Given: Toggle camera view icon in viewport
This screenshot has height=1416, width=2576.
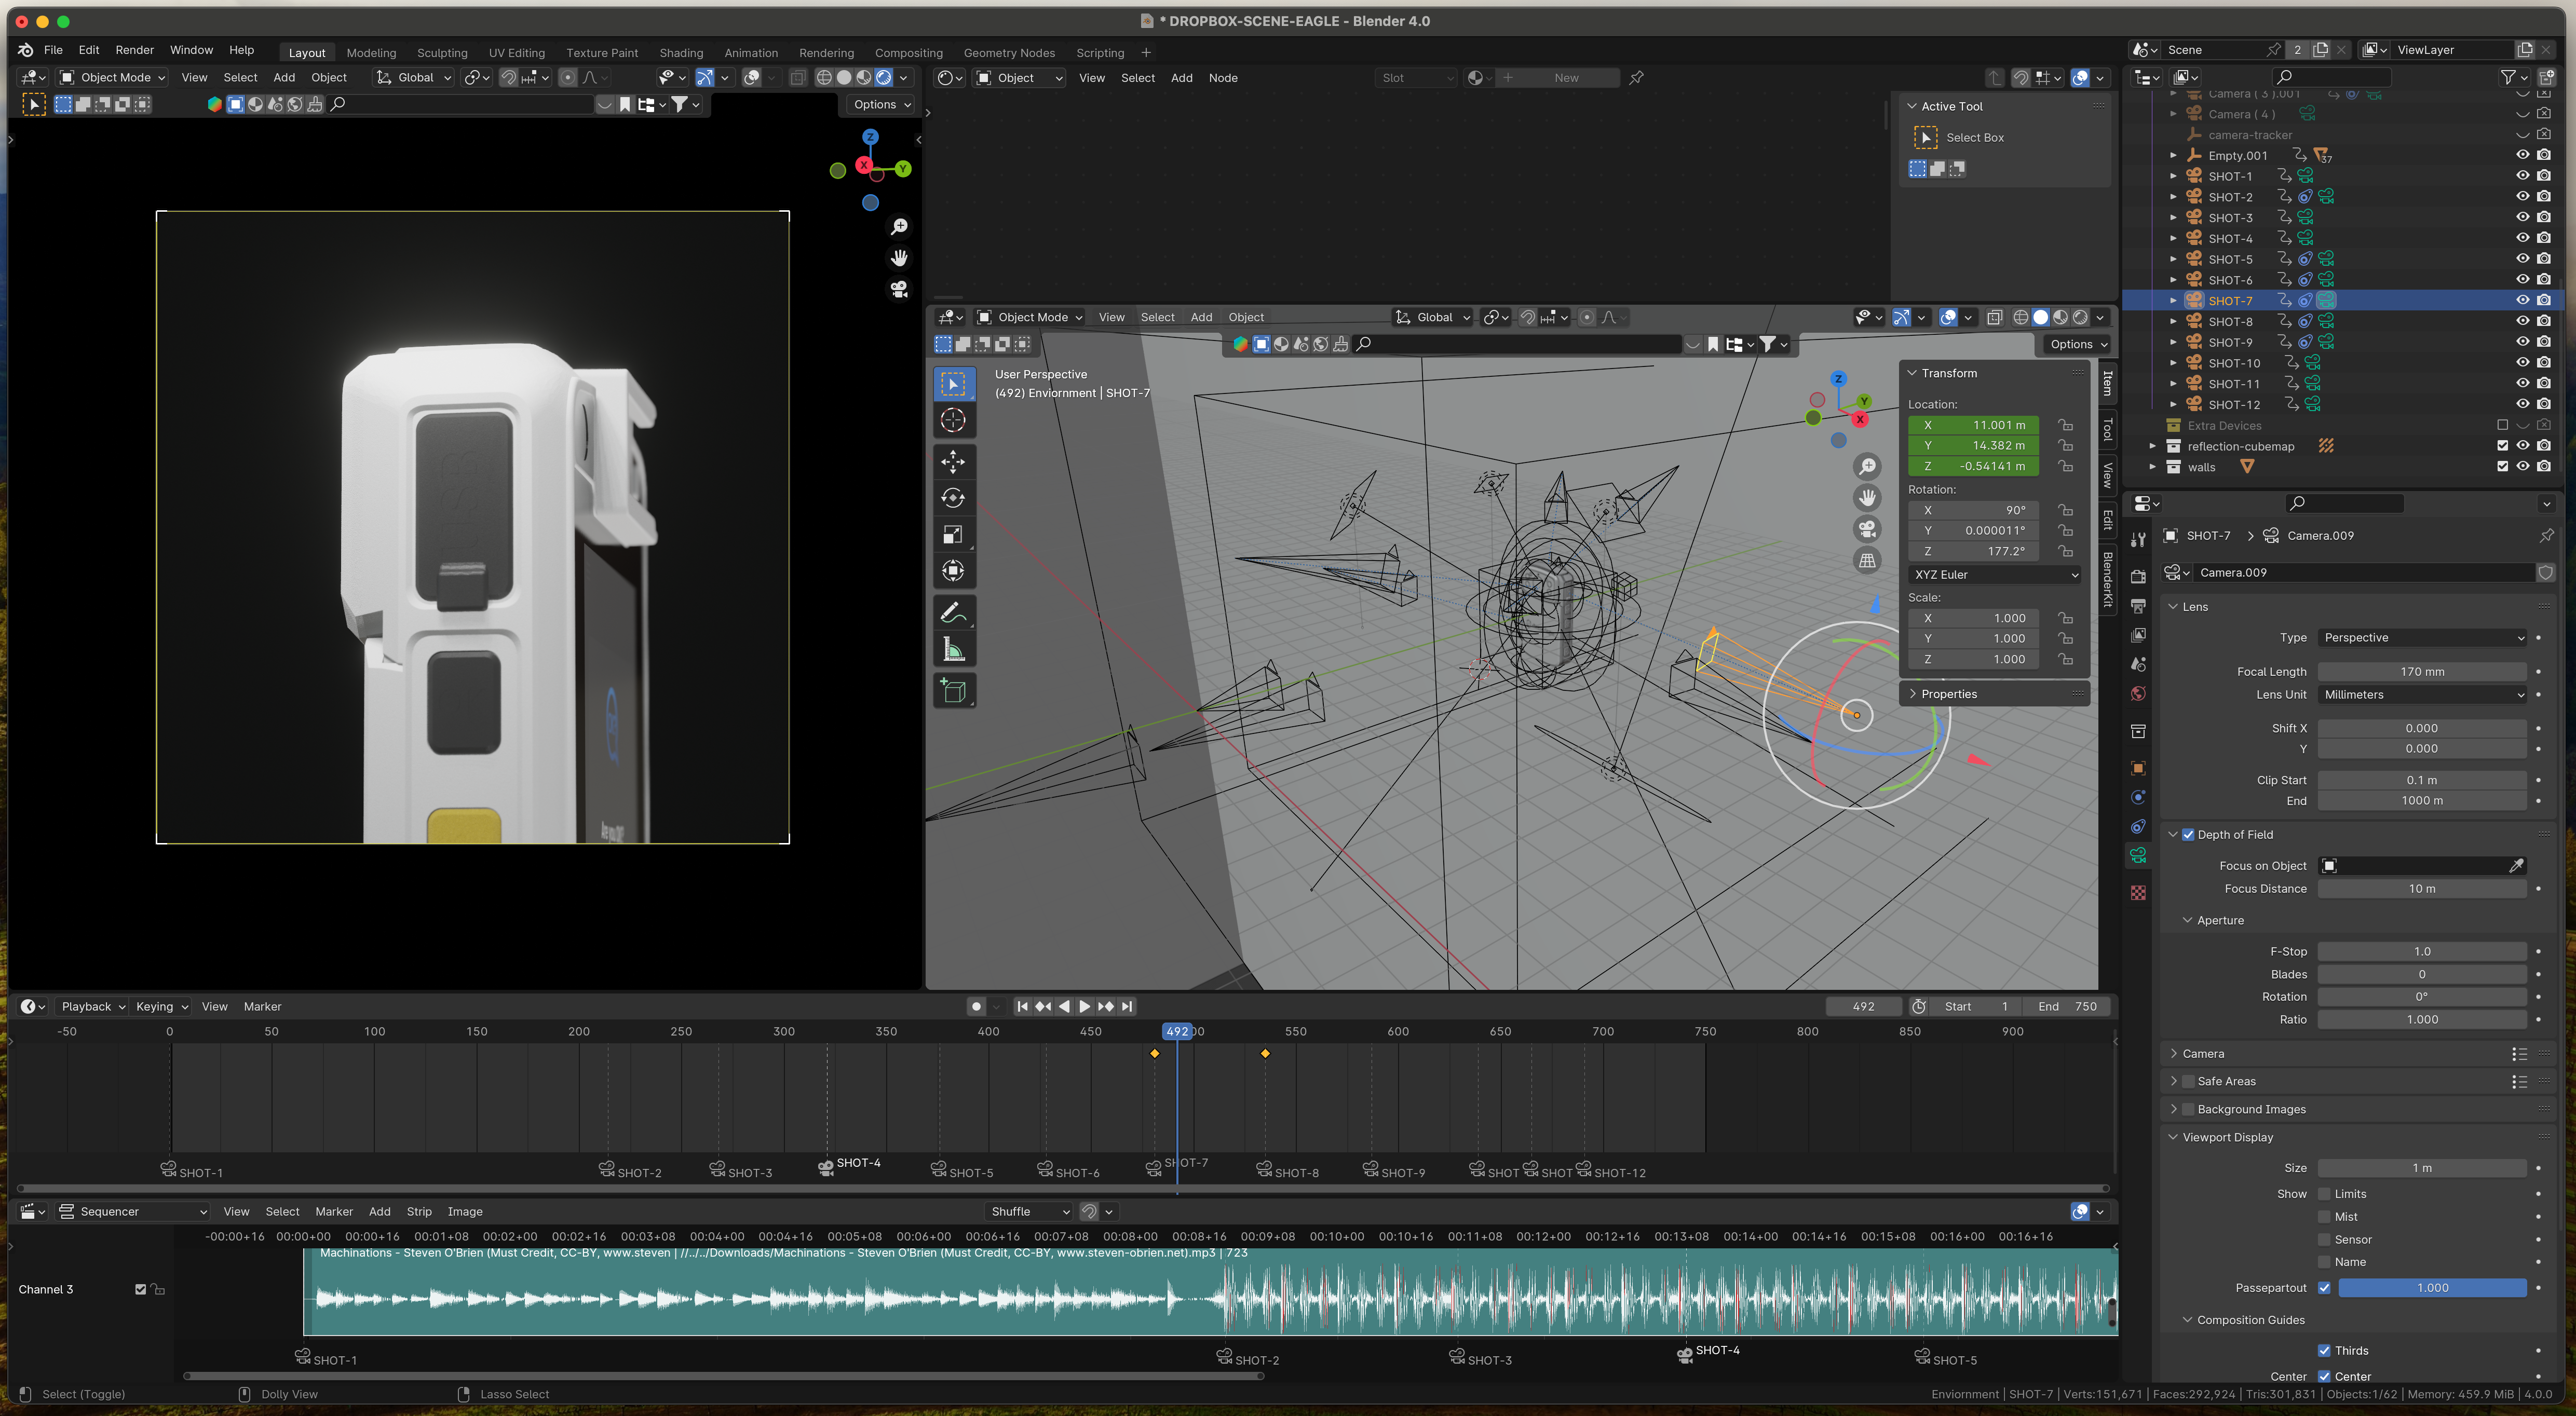Looking at the screenshot, I should click(x=1866, y=529).
